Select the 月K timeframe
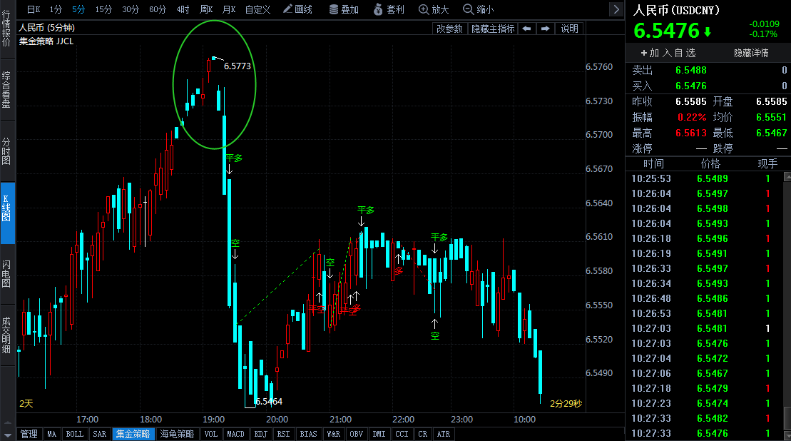This screenshot has width=791, height=441. click(x=229, y=9)
